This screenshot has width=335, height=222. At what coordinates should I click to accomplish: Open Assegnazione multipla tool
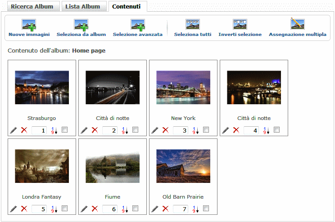(297, 24)
